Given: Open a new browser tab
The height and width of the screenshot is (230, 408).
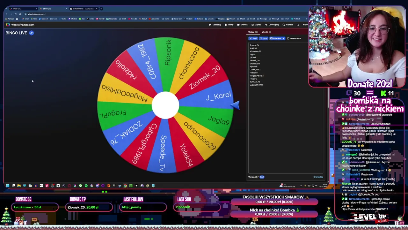Looking at the screenshot, I should click(x=101, y=9).
